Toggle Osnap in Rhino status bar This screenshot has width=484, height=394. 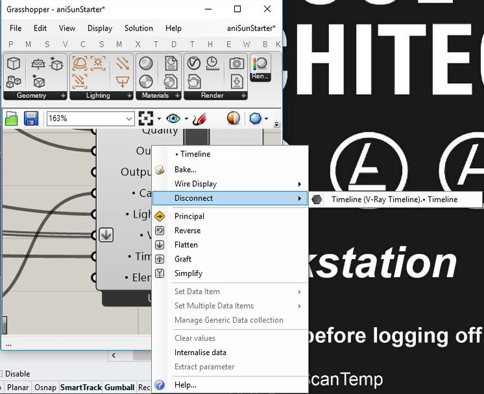(45, 388)
